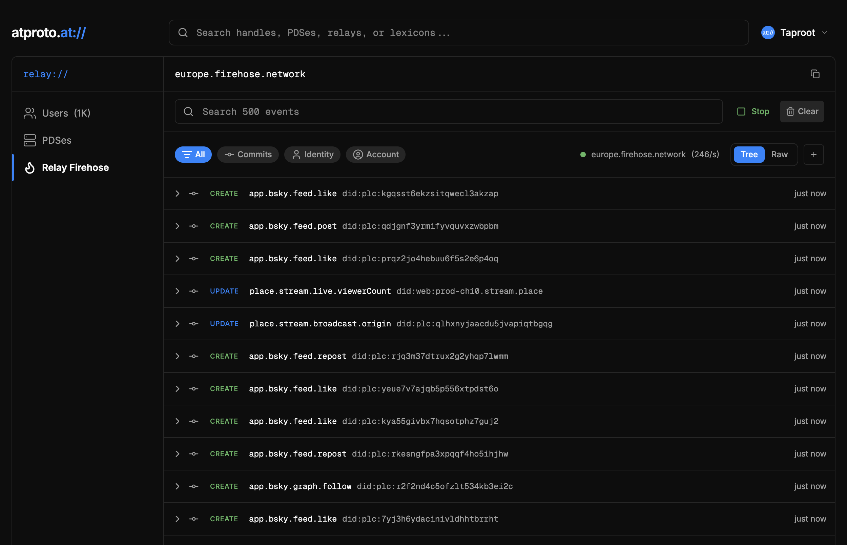Click the plus icon to add a relay
847x545 pixels.
click(x=813, y=154)
